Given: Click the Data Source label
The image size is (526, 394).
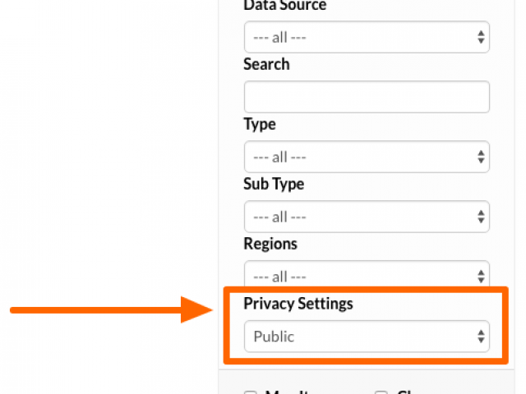Looking at the screenshot, I should [285, 6].
